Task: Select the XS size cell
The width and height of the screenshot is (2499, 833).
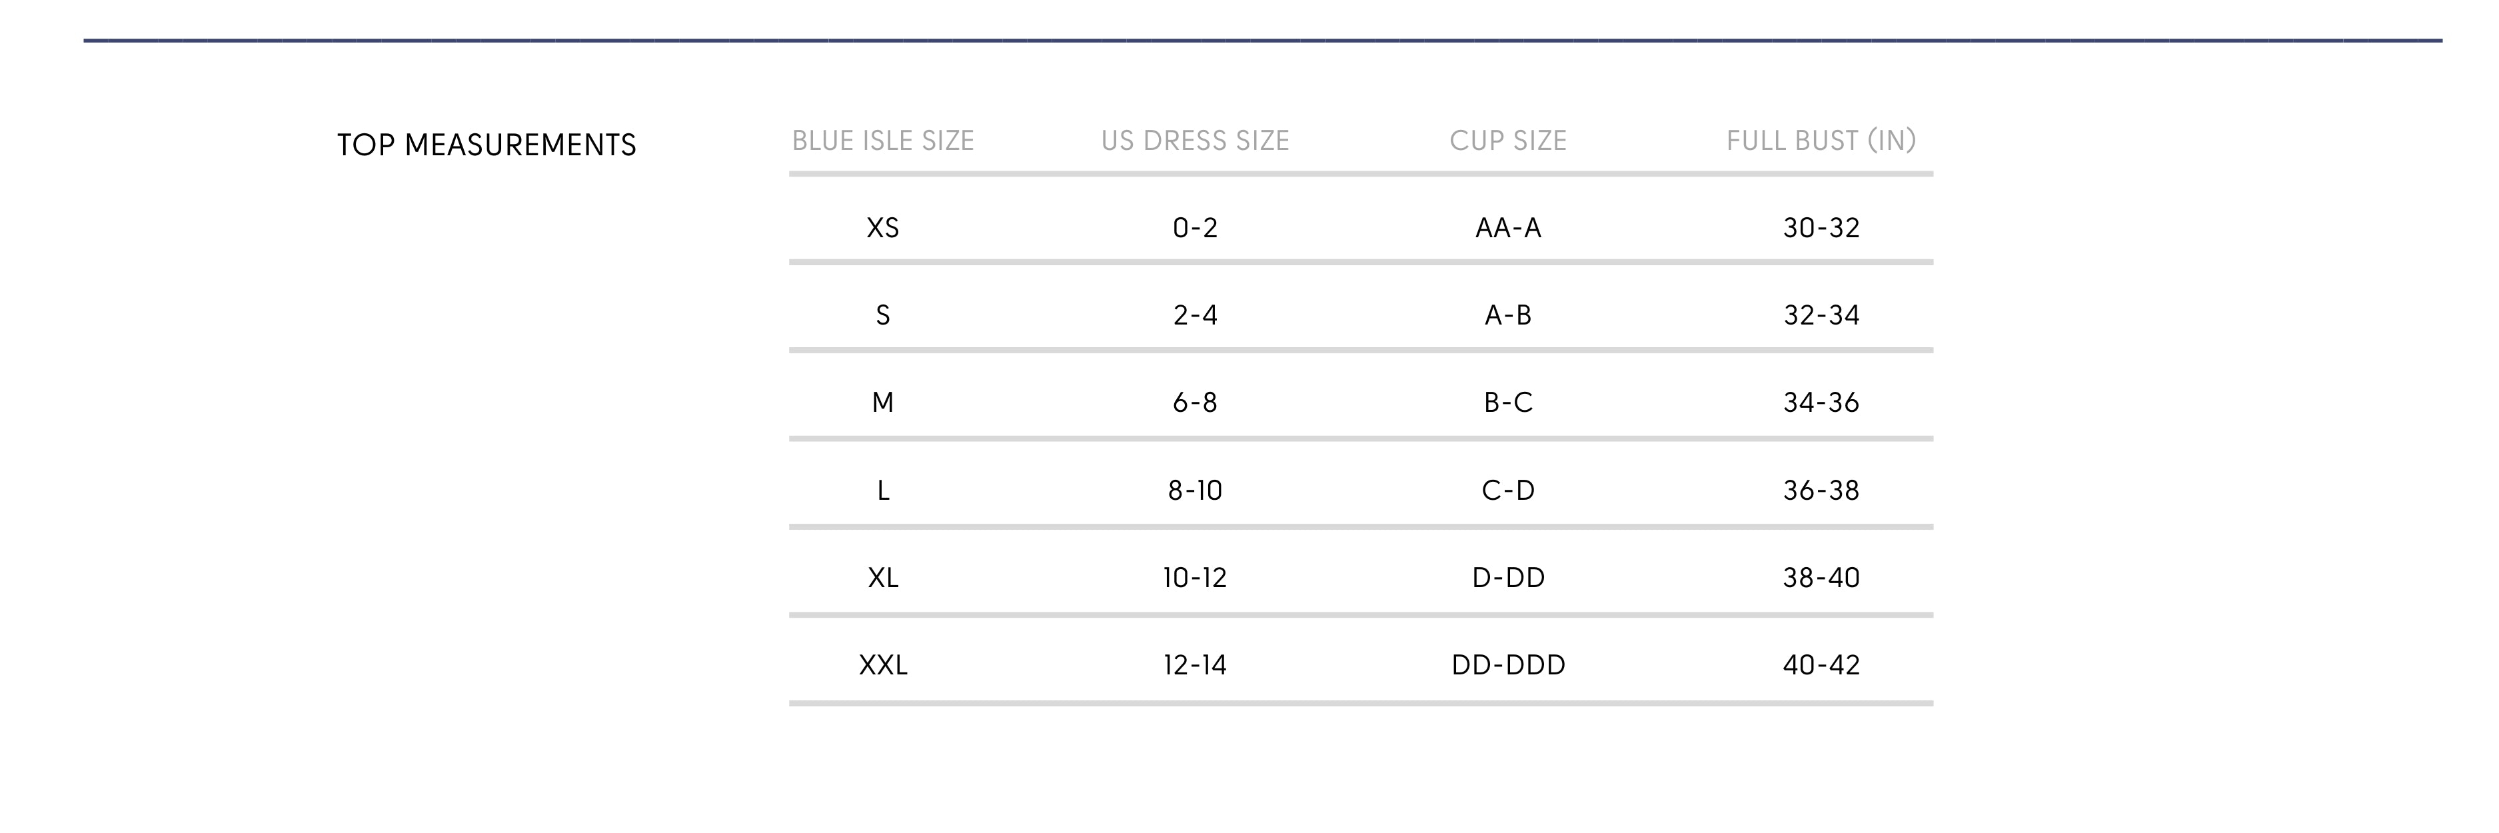Action: (883, 228)
